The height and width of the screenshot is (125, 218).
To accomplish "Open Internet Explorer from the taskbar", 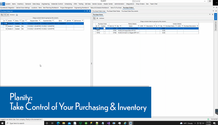I will pos(125,123).
